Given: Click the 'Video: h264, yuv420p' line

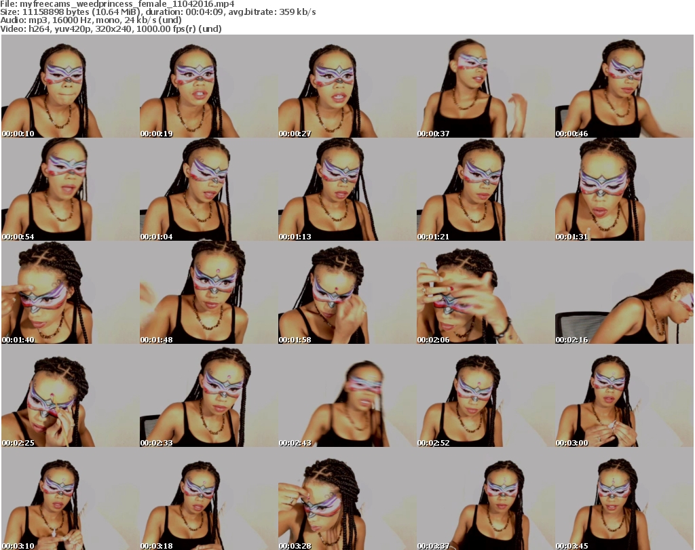Looking at the screenshot, I should tap(111, 28).
